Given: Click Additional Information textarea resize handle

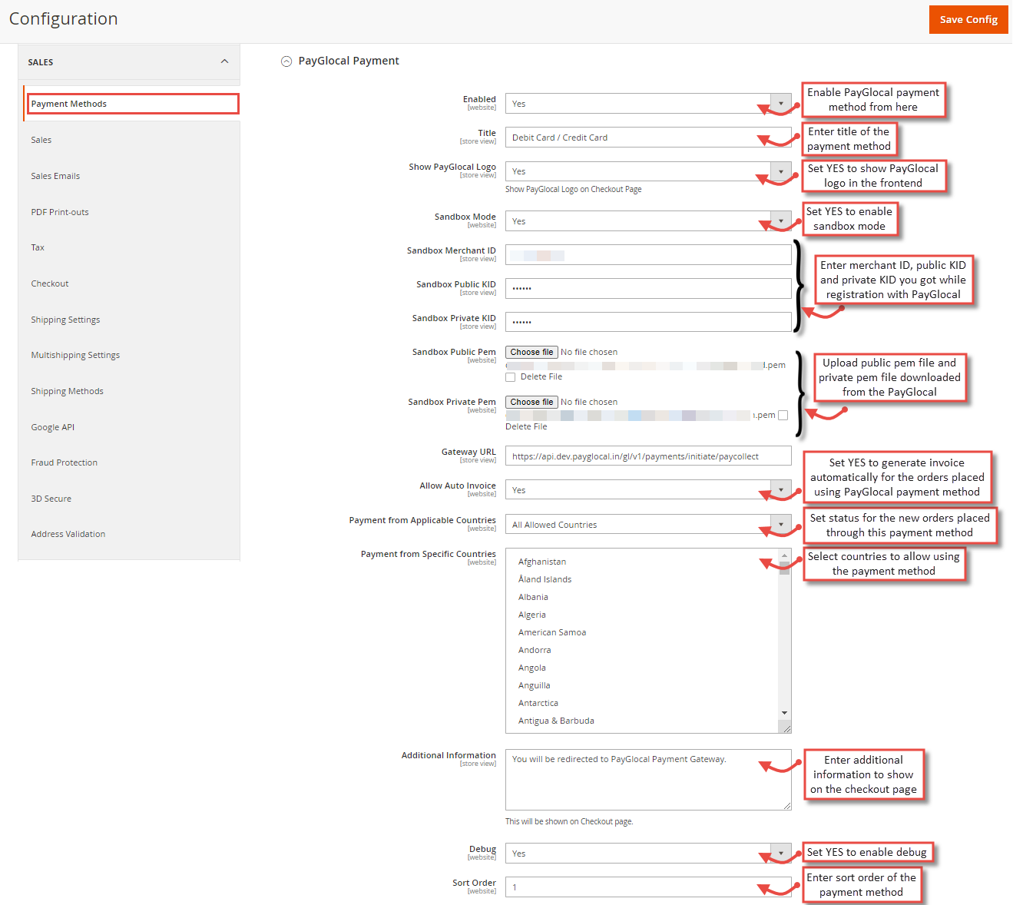Looking at the screenshot, I should [x=787, y=806].
